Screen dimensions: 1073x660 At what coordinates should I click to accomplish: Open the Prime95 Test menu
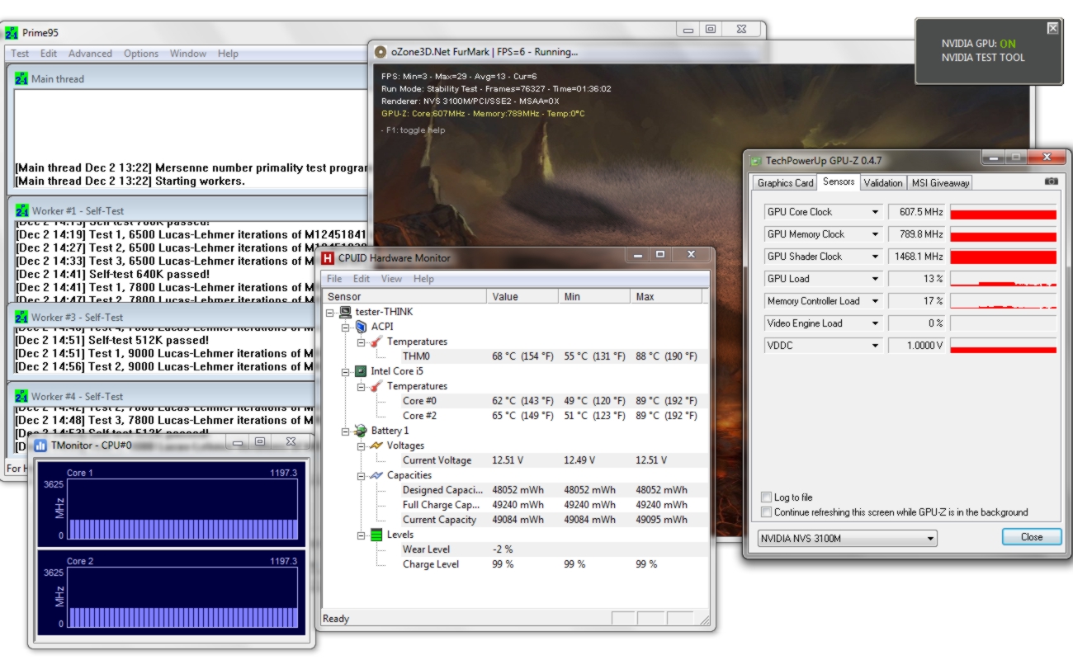20,54
